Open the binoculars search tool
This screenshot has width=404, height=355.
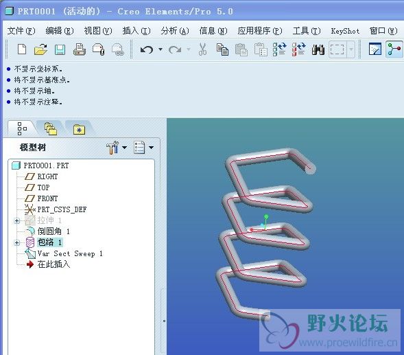click(x=318, y=49)
